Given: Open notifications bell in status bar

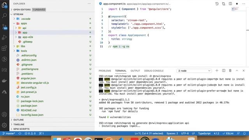Looking at the screenshot, I should pos(244,133).
